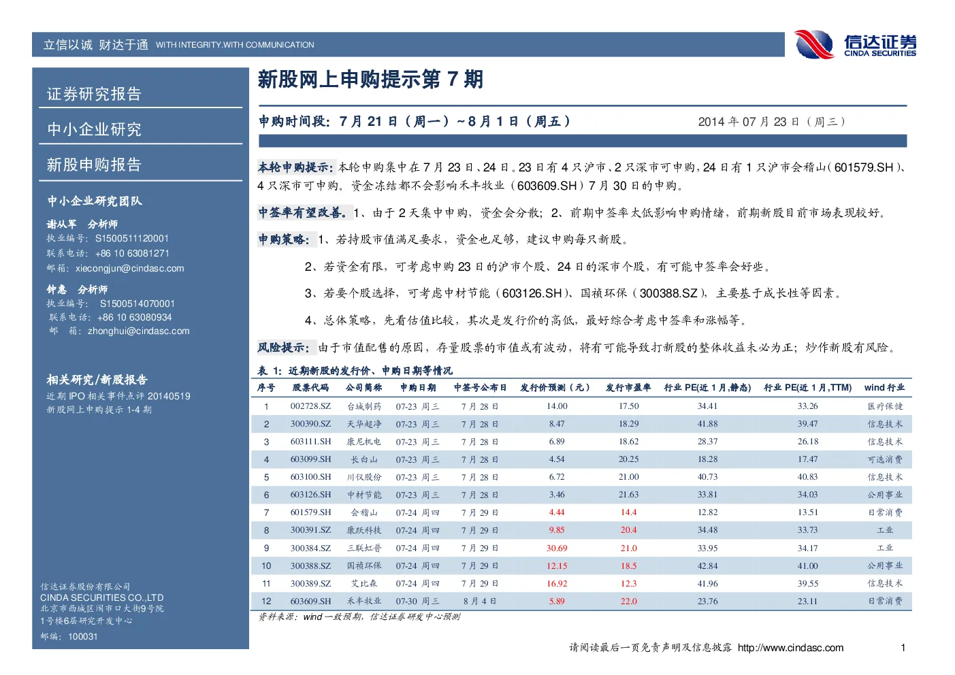Viewport: 955px width, 675px height.
Task: Click stock code 300390.SZ
Action: (310, 424)
